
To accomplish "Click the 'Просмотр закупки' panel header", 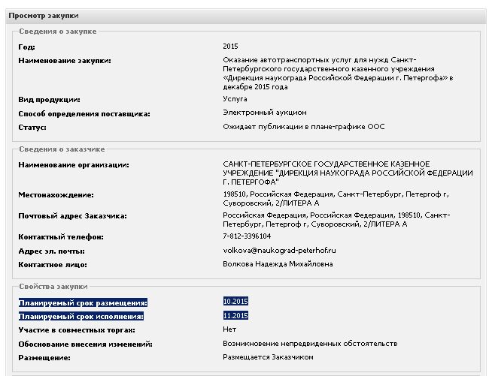I will click(246, 16).
